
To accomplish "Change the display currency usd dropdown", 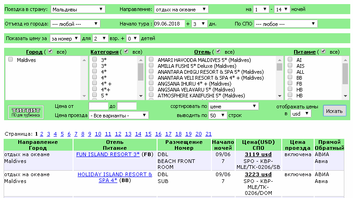I will [x=300, y=113].
